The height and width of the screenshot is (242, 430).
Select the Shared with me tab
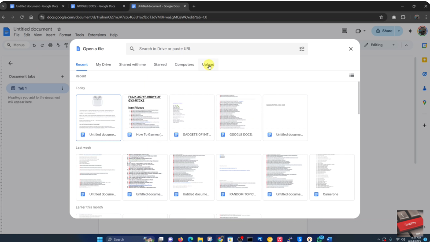coord(133,65)
